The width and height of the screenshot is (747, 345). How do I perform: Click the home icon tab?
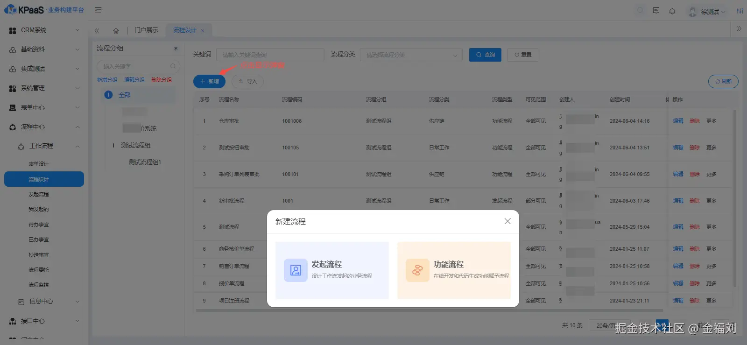tap(116, 30)
